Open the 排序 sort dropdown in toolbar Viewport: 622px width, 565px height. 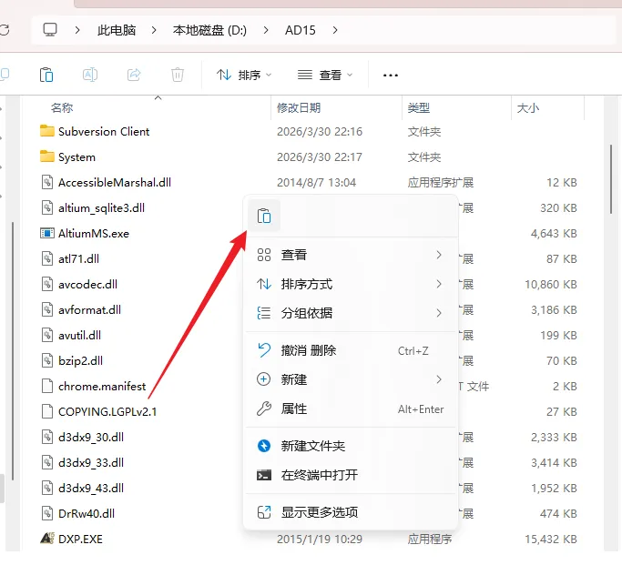[244, 75]
